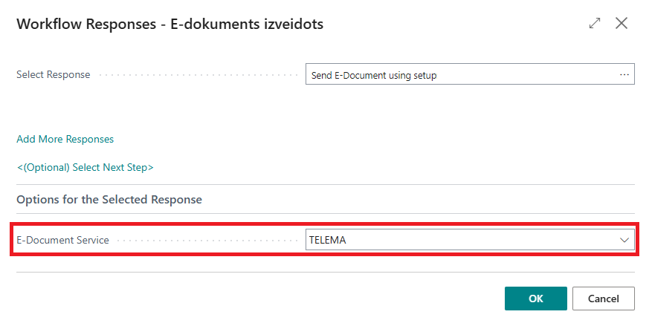Image resolution: width=649 pixels, height=326 pixels.
Task: Expand the E-Document Service chevron arrow
Action: (624, 240)
